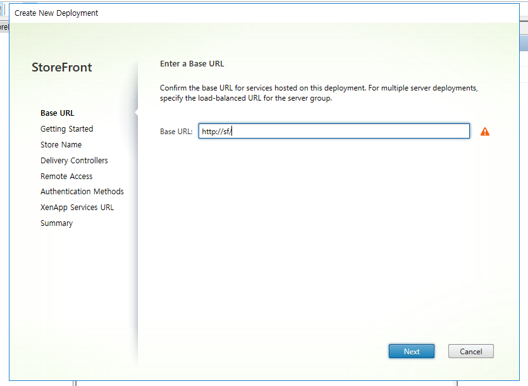Viewport: 528px width, 386px height.
Task: Click the 'Enter a Base URL' heading
Action: tap(192, 64)
